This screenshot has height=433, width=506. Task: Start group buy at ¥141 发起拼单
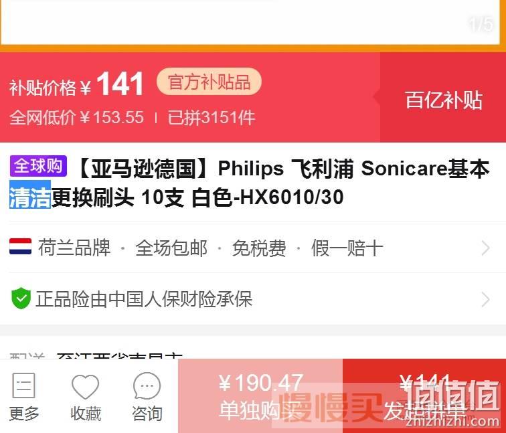click(424, 396)
